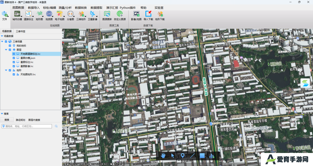Switch to the 数据提取 ribbon tab

point(96,8)
